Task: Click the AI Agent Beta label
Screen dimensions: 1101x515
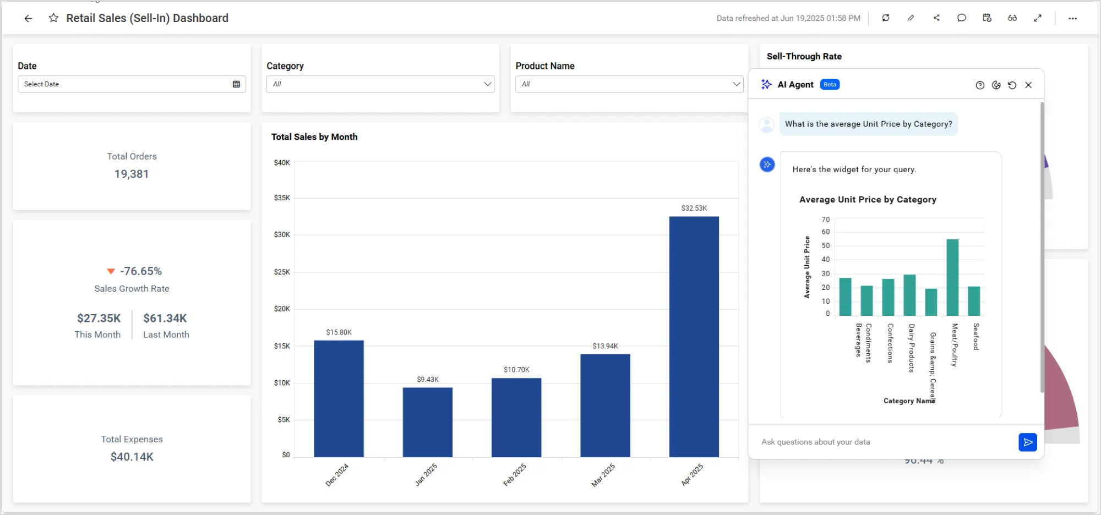Action: pyautogui.click(x=830, y=84)
